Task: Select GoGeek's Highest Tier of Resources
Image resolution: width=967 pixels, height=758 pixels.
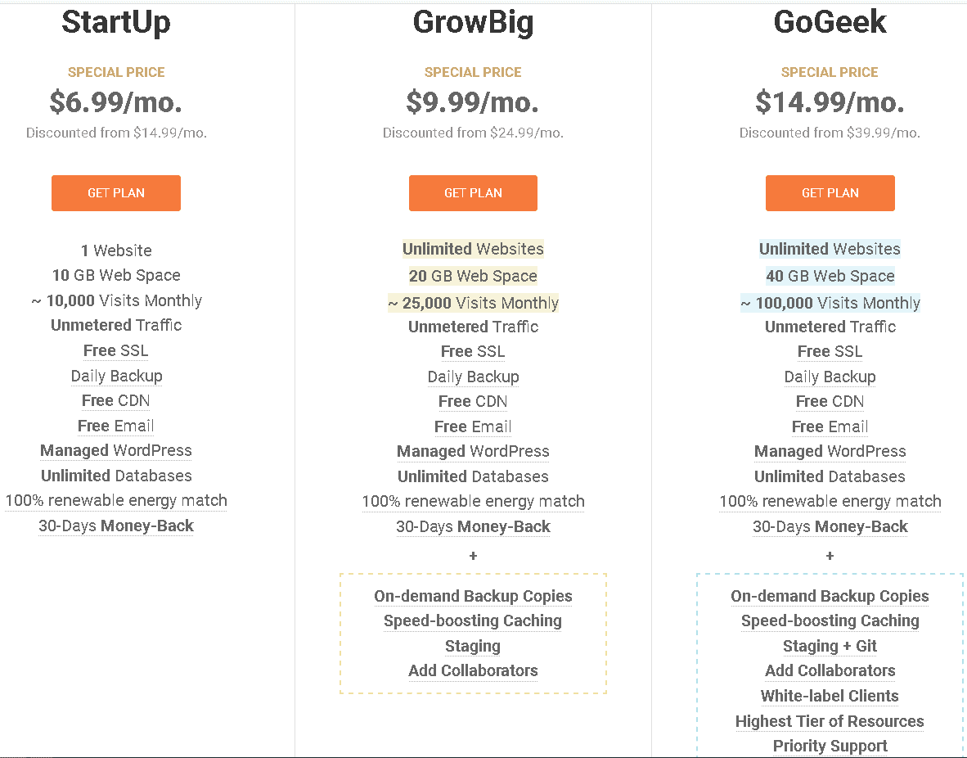Action: [830, 721]
